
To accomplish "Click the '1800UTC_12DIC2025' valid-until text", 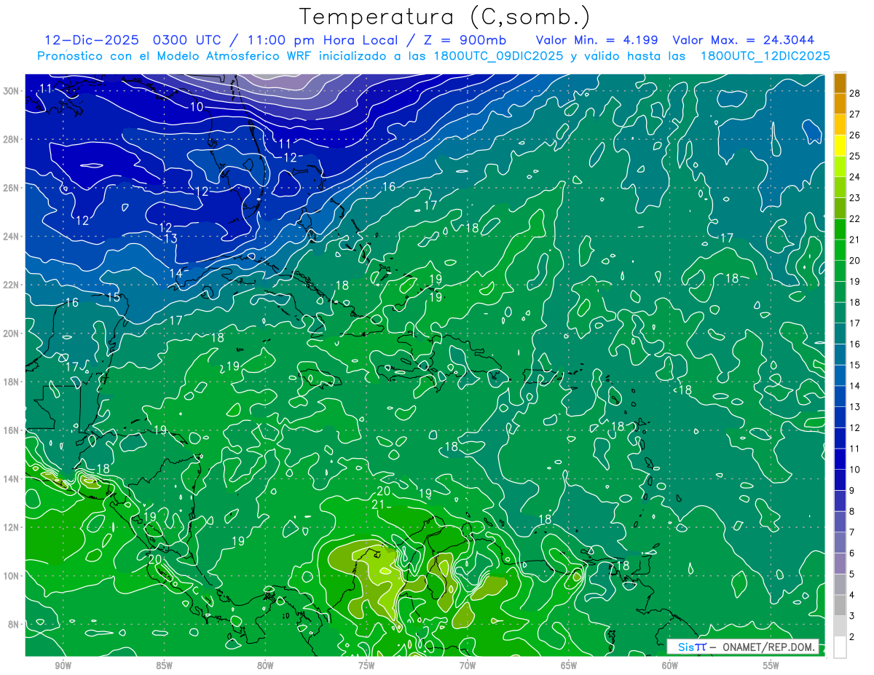I will (765, 56).
